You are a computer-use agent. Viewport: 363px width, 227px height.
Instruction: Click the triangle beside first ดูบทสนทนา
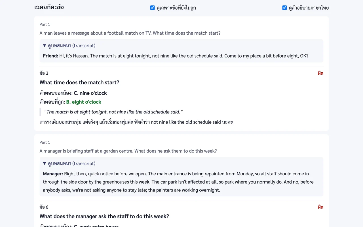pyautogui.click(x=45, y=46)
